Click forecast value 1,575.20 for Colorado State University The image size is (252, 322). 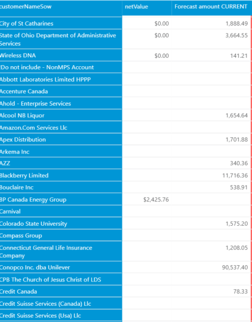(x=236, y=224)
